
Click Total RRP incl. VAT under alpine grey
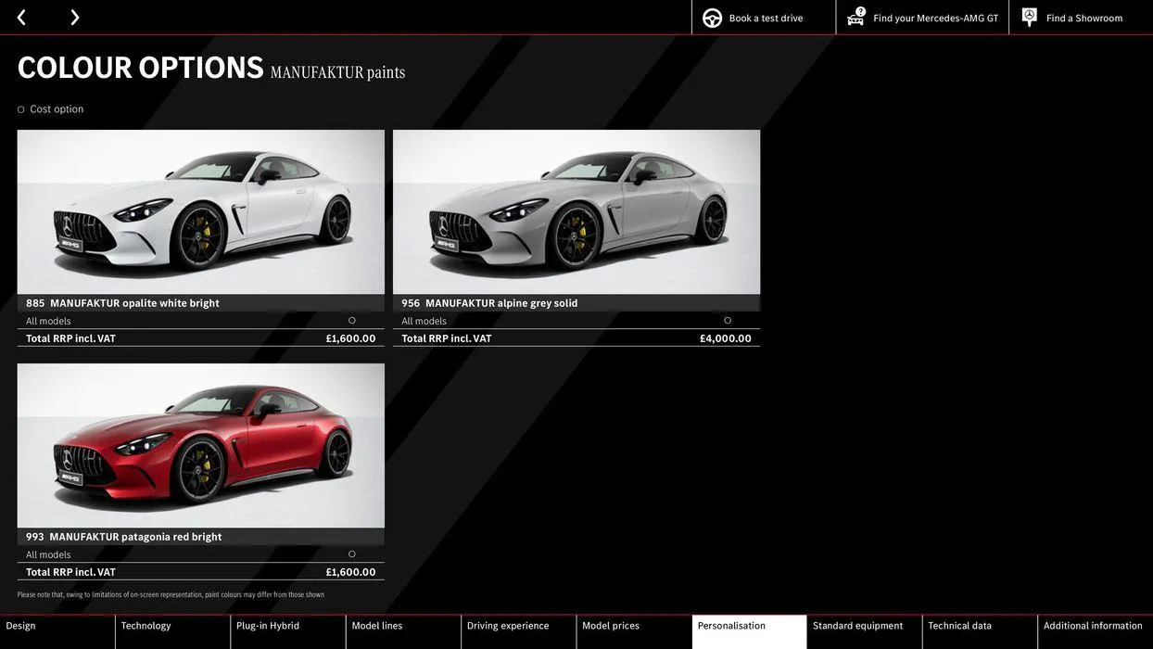[447, 338]
